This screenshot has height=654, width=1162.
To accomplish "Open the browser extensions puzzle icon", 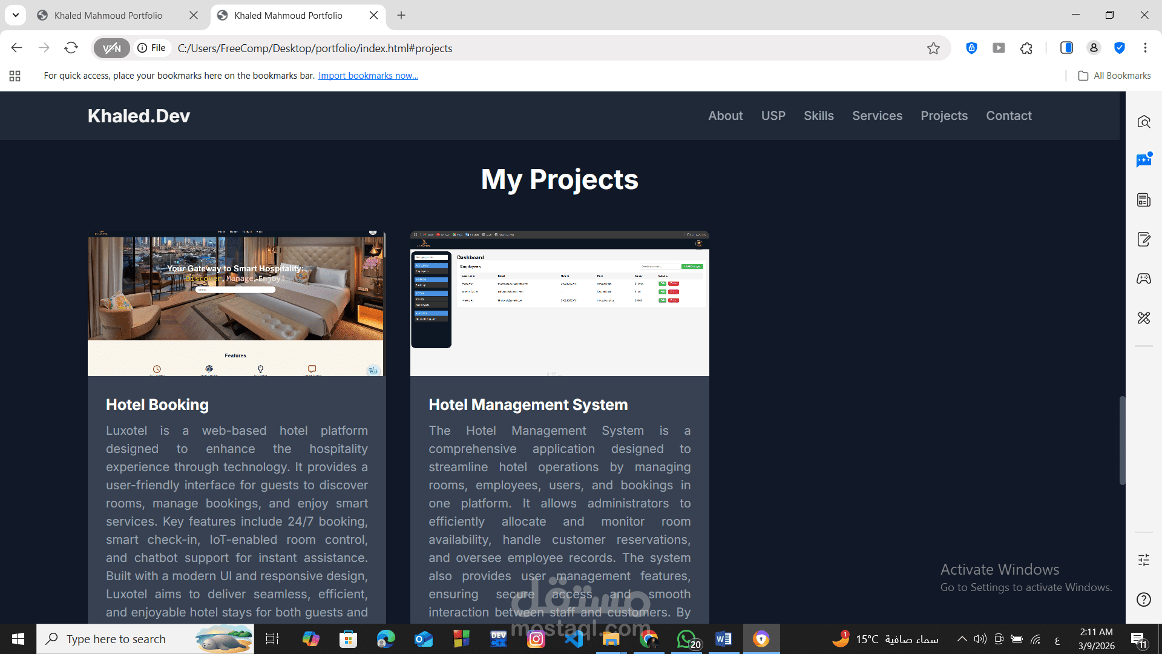I will pyautogui.click(x=1026, y=48).
